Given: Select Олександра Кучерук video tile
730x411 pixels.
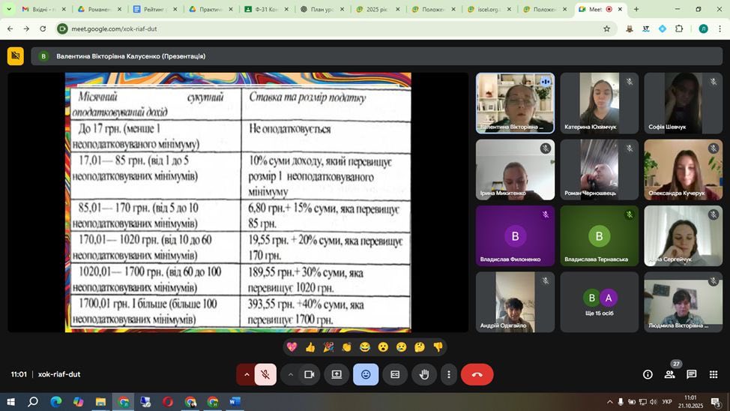Looking at the screenshot, I should [683, 169].
